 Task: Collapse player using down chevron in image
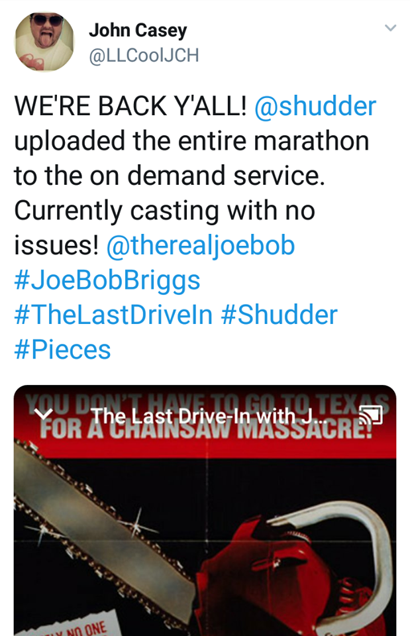44,414
